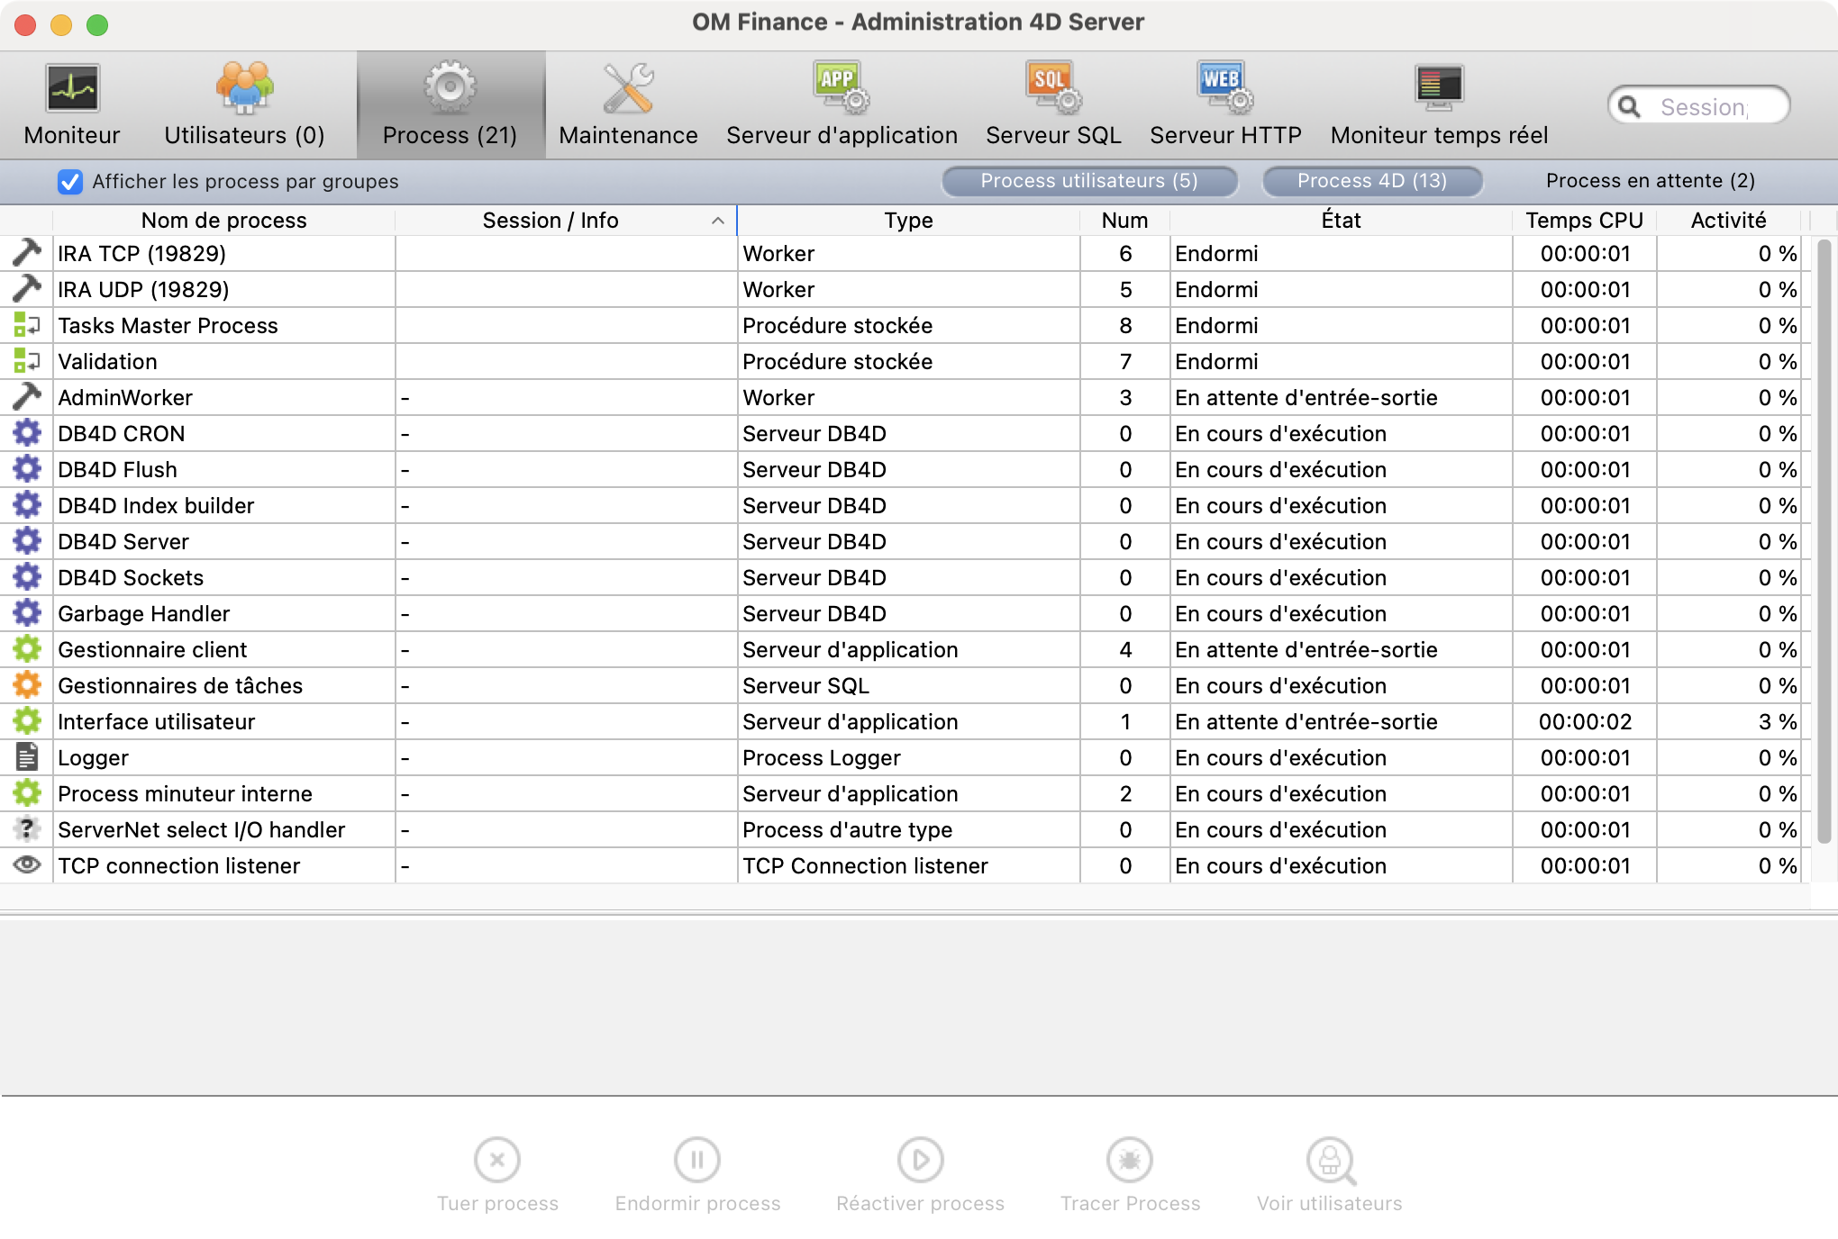Switch to the Maintenance tab label
The width and height of the screenshot is (1838, 1239).
(628, 135)
